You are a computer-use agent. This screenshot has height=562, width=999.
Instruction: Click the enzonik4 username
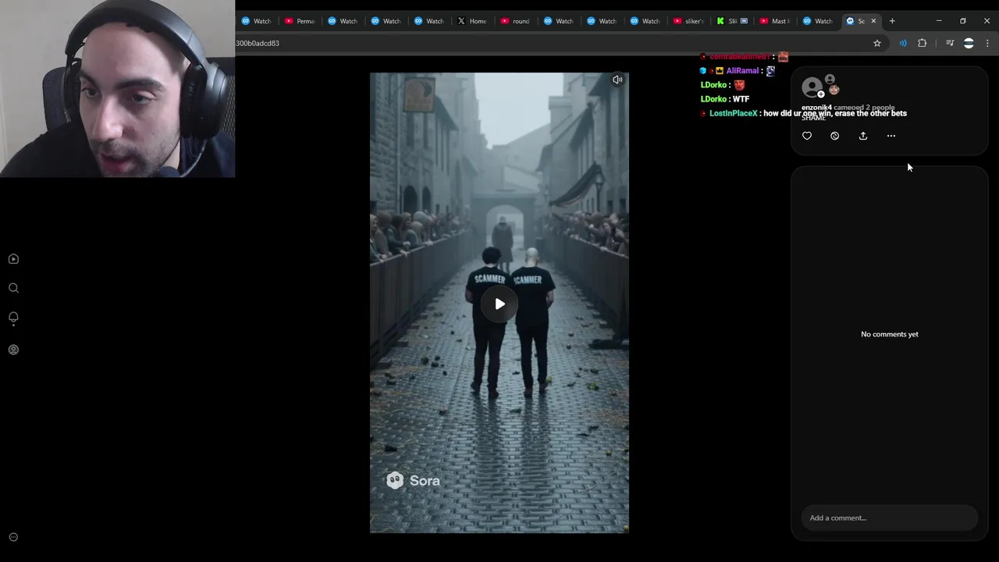[816, 108]
